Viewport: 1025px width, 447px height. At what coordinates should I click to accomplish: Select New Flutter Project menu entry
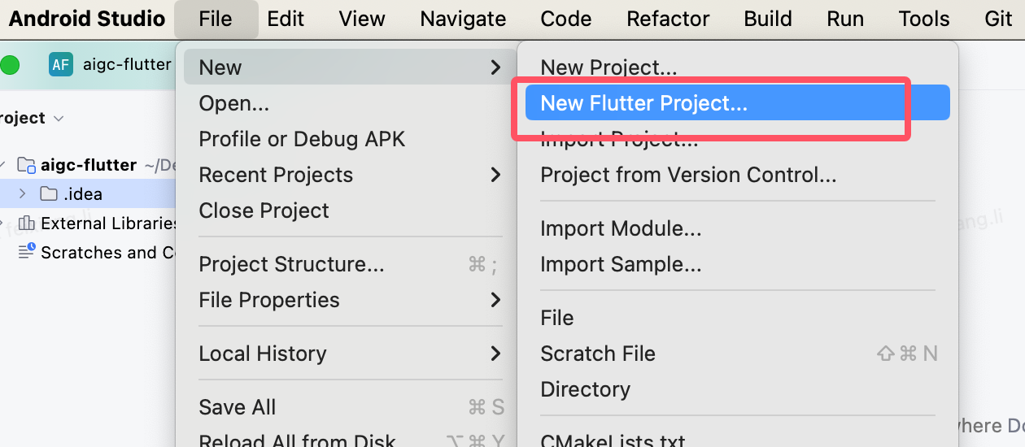click(738, 103)
